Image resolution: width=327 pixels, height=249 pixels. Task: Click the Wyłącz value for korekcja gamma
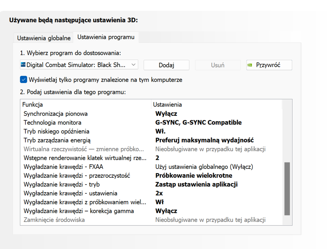pyautogui.click(x=166, y=211)
